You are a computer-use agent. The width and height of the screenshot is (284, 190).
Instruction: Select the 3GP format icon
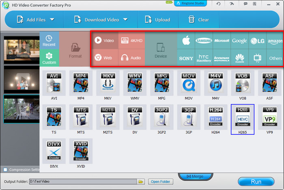point(189,117)
